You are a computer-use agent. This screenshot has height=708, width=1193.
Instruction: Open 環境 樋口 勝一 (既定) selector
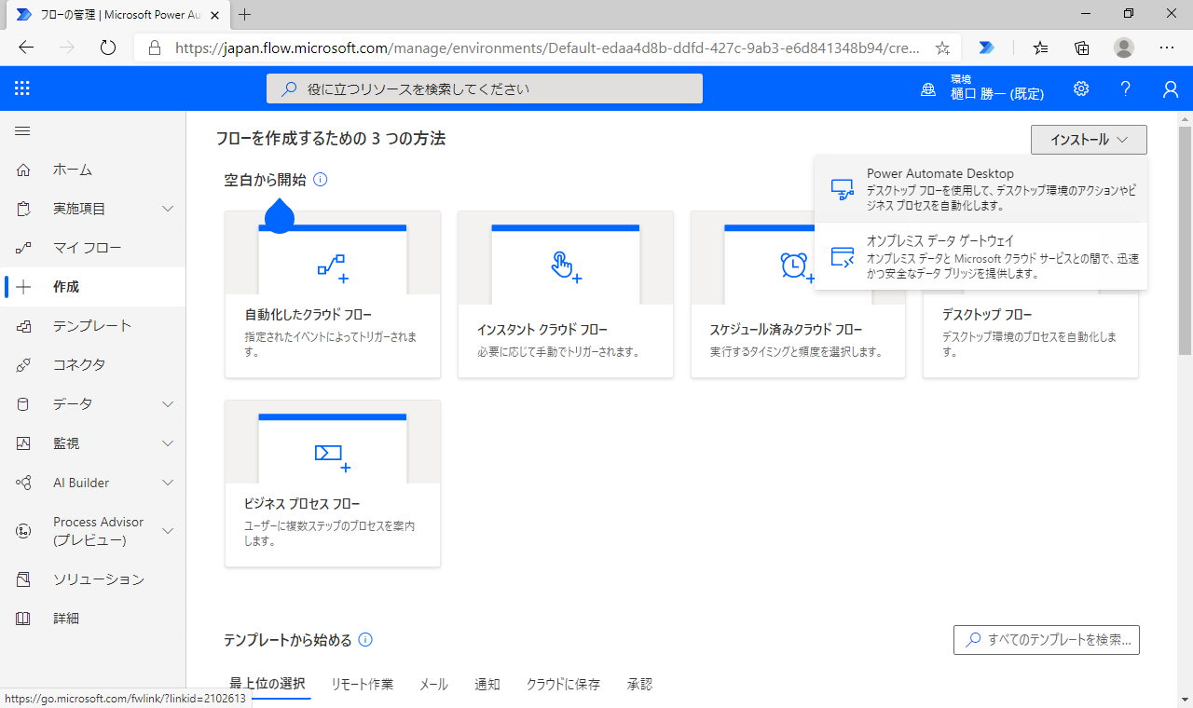tap(982, 88)
